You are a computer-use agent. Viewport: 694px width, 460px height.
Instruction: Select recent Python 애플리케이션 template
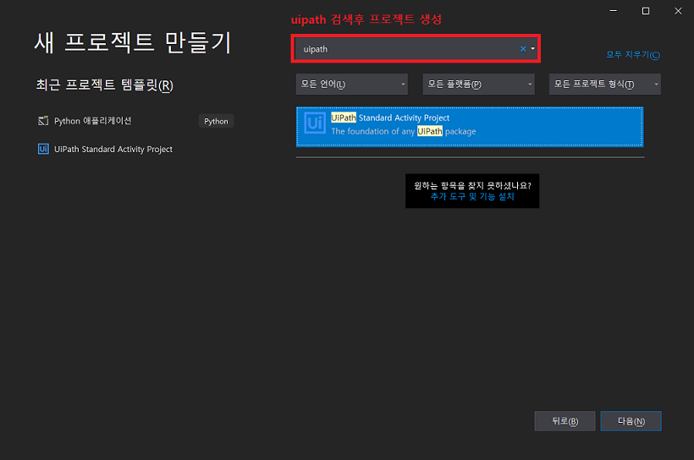tap(135, 121)
